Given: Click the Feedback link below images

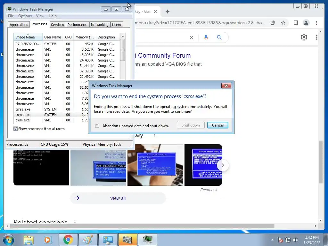Looking at the screenshot, I should coord(209,190).
